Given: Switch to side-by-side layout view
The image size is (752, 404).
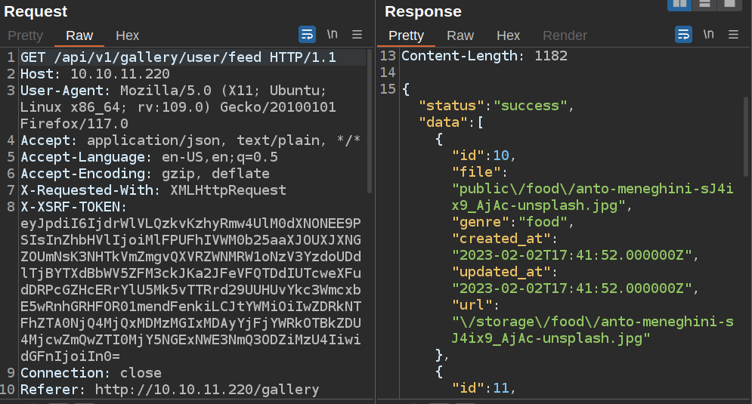Looking at the screenshot, I should pyautogui.click(x=679, y=4).
